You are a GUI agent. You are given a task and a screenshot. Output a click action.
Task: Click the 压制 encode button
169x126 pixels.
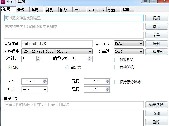(x=157, y=44)
